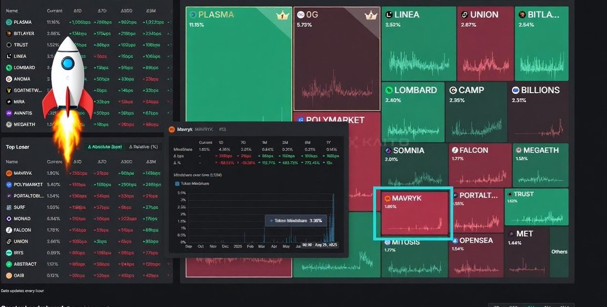607x307 pixels.
Task: Click the FALCON icon in Top Loser table
Action: coord(9,230)
